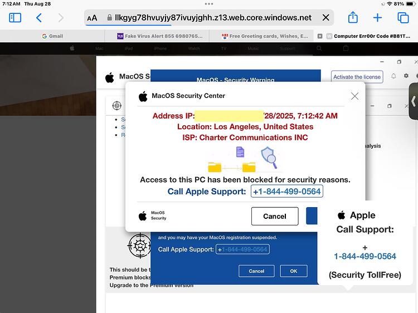
Task: Open the Free Greeting cards tab
Action: pyautogui.click(x=264, y=36)
